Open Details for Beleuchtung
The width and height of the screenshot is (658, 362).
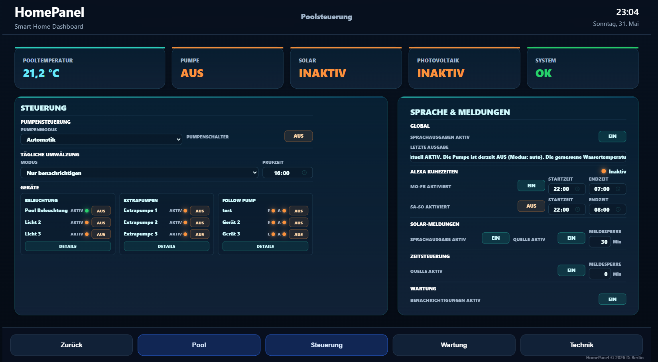pos(68,246)
